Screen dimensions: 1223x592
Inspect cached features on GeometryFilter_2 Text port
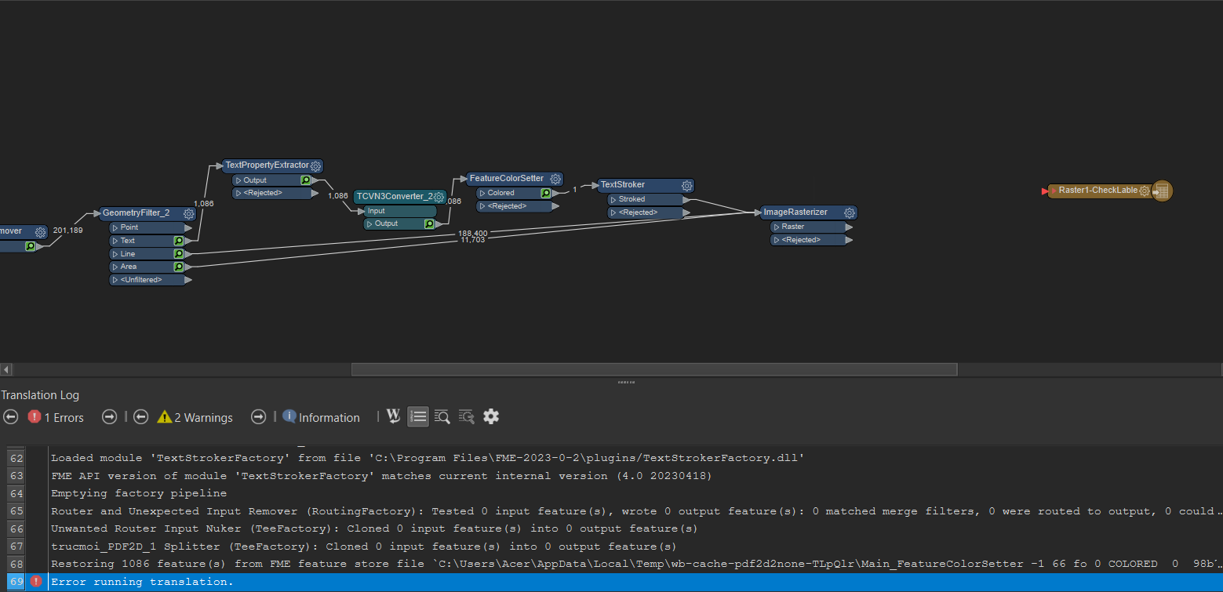click(179, 241)
